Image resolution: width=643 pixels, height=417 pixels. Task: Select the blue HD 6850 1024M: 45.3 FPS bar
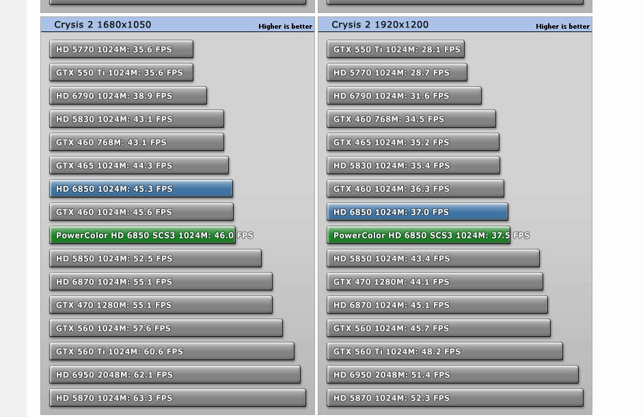point(141,189)
